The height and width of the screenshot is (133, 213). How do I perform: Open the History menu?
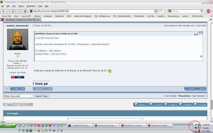pos(21,6)
